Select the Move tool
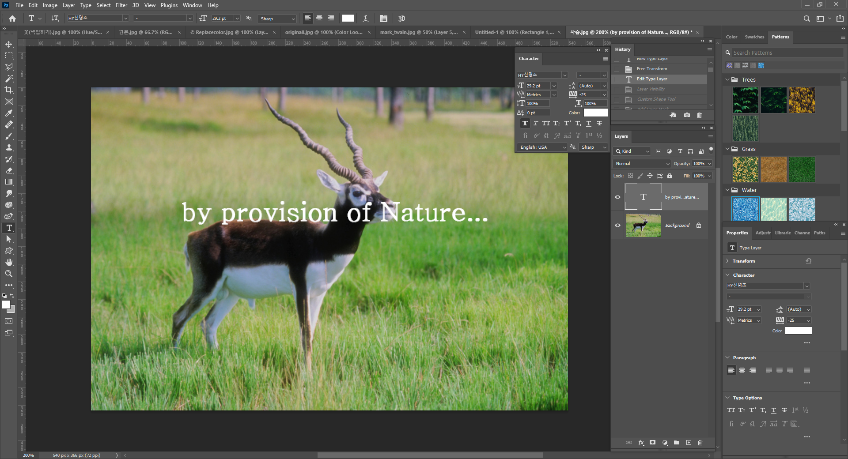 [9, 45]
